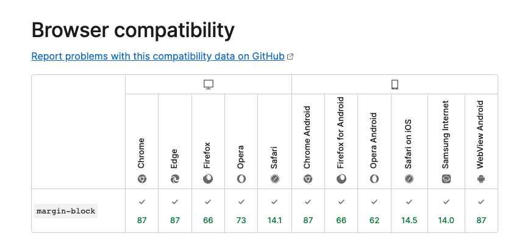Expand Chrome version 87 support cell
This screenshot has width=511, height=239.
coord(141,210)
